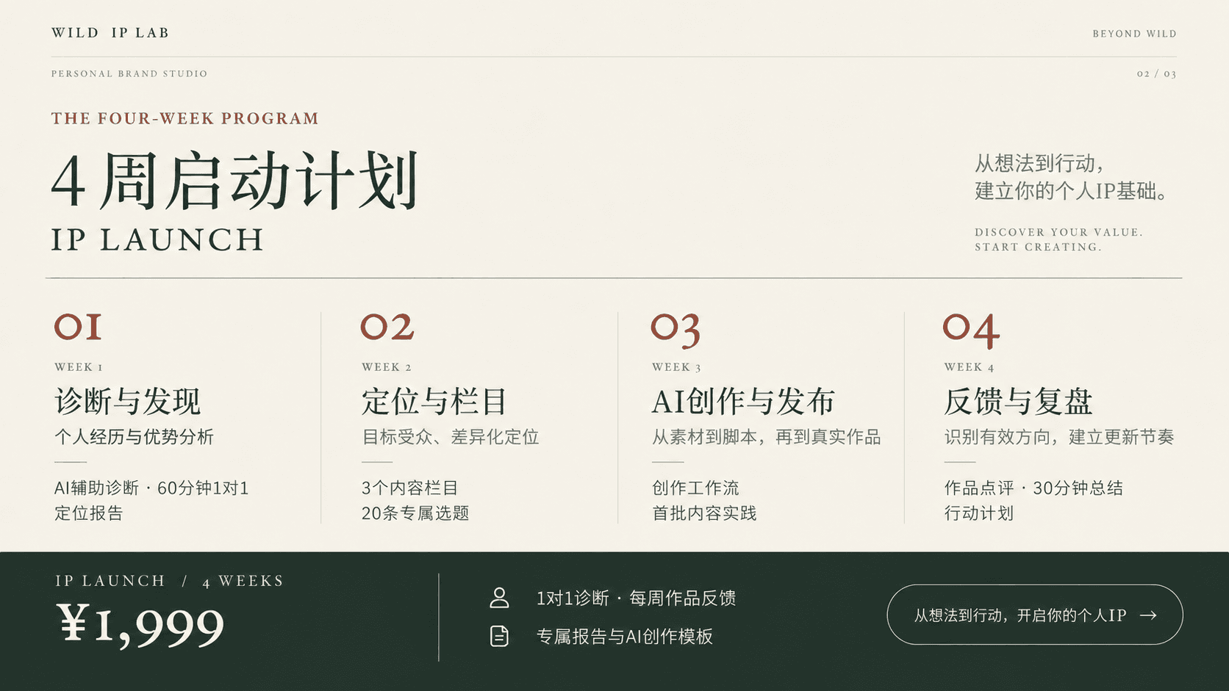
Task: Click the 20条专属选题 line
Action: [415, 513]
